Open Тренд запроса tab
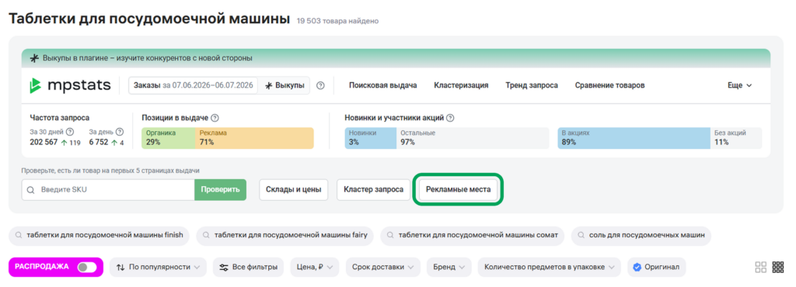 click(x=532, y=85)
